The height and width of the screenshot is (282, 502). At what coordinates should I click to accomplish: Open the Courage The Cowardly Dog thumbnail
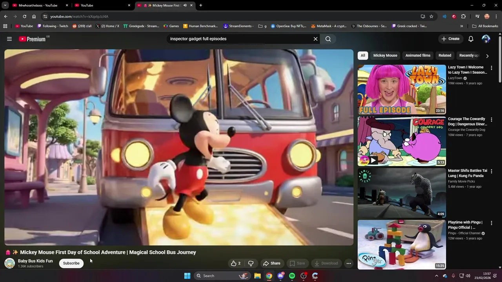[x=402, y=141]
